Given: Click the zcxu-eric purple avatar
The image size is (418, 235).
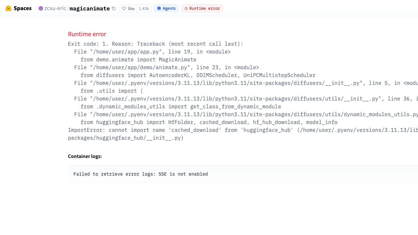Looking at the screenshot, I should [x=41, y=8].
